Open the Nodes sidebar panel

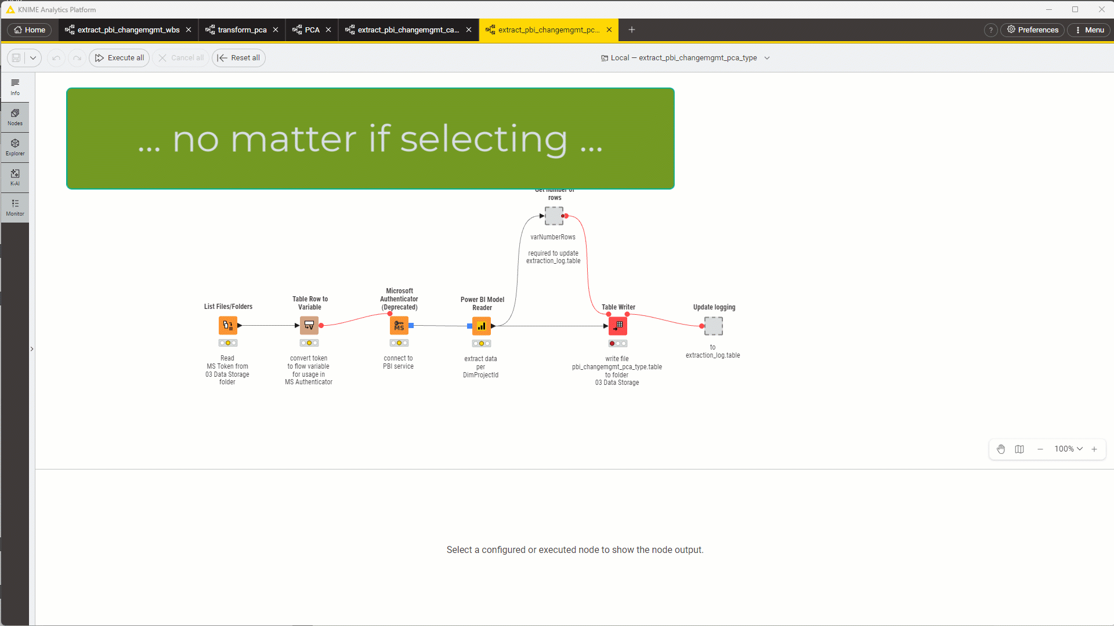click(15, 117)
